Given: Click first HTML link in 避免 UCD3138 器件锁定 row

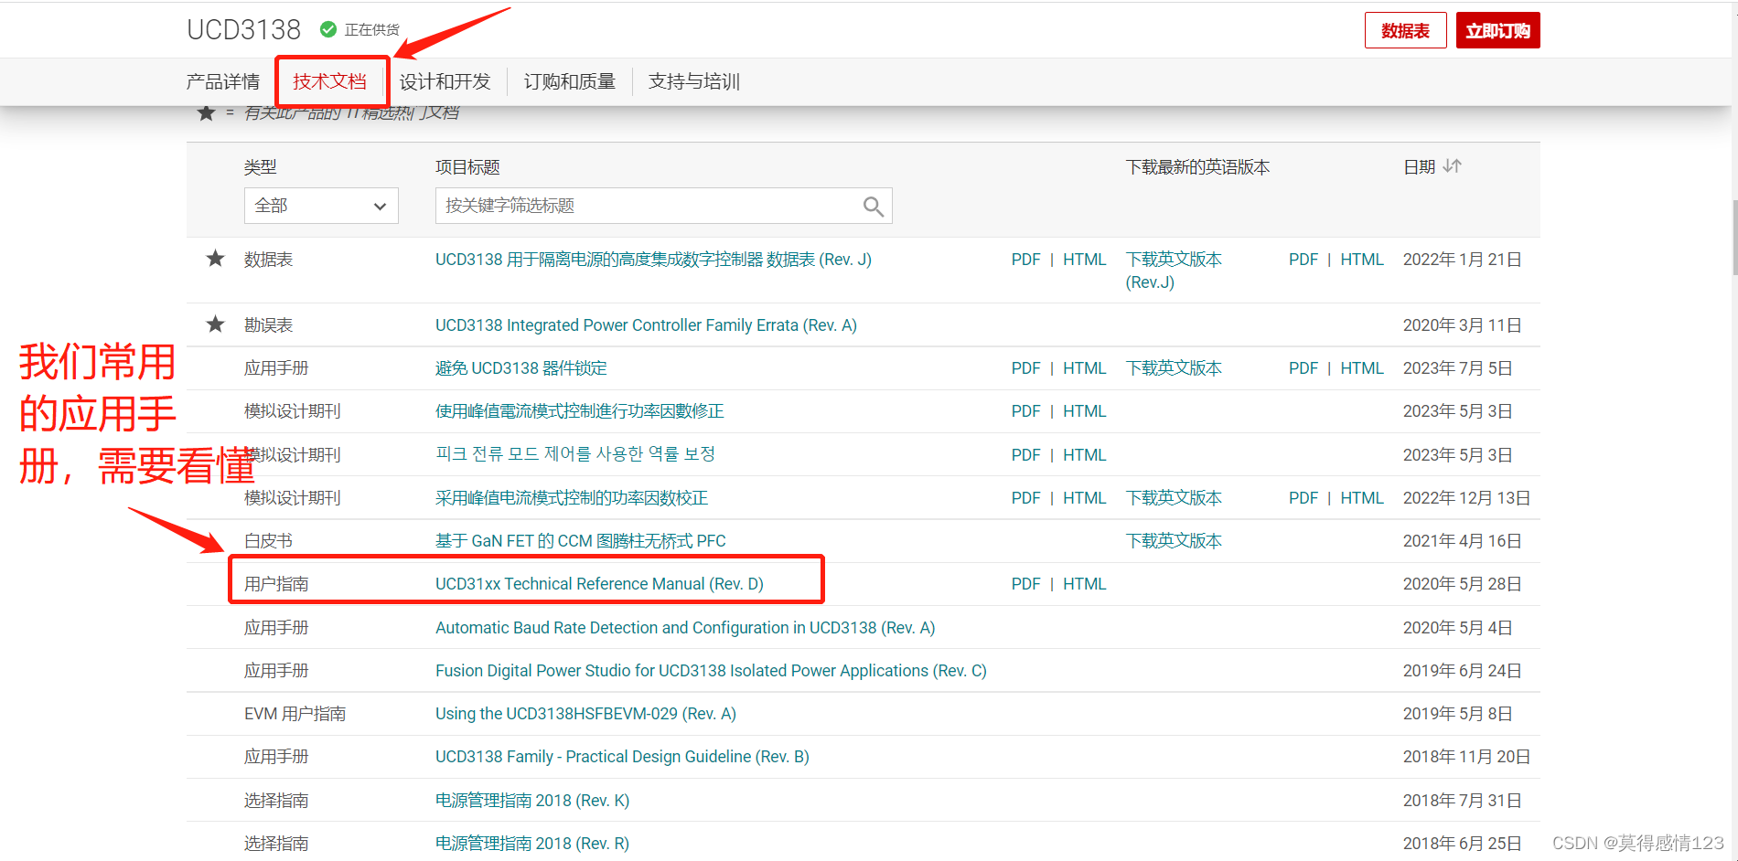Looking at the screenshot, I should click(x=1084, y=368).
